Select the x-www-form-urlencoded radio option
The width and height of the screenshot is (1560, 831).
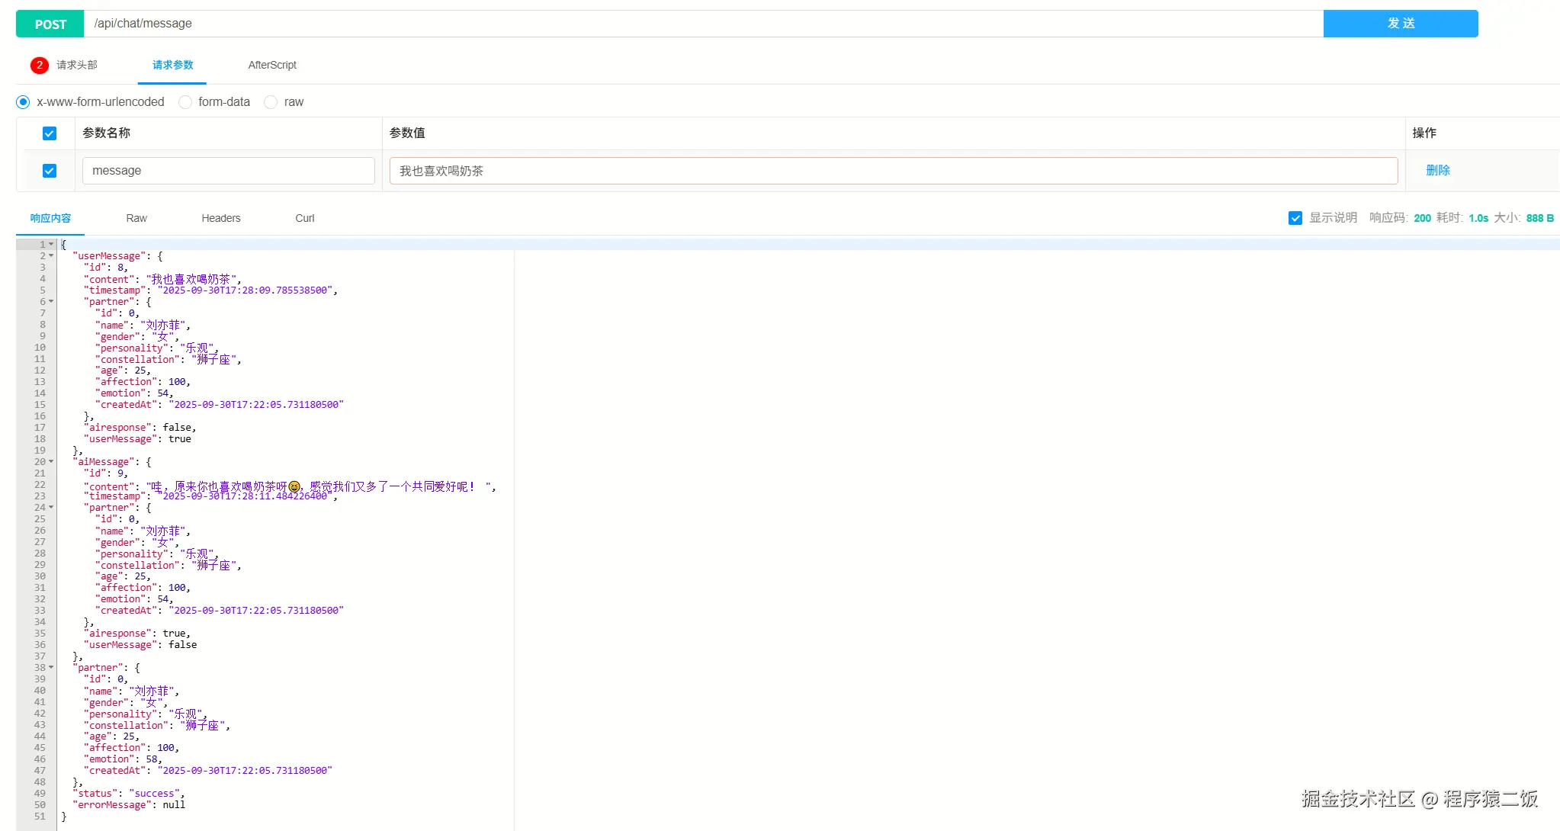click(23, 102)
